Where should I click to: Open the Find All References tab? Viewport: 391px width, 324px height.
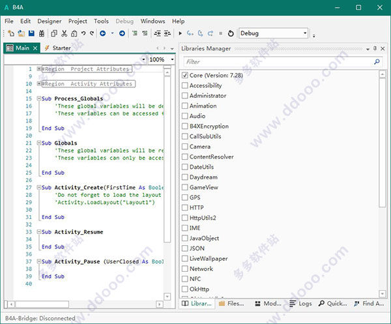click(369, 304)
